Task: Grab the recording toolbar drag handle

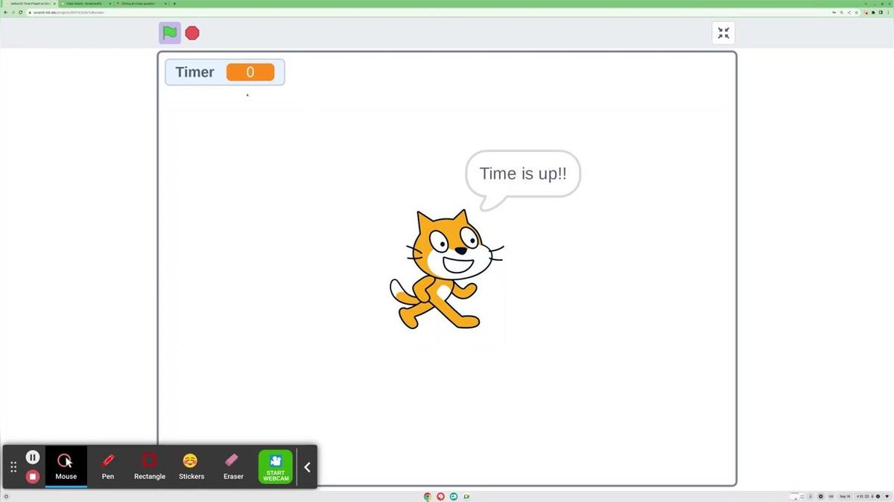Action: coord(13,467)
